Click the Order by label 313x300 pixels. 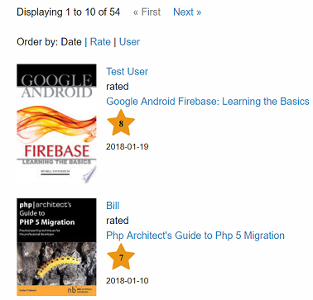click(x=38, y=42)
